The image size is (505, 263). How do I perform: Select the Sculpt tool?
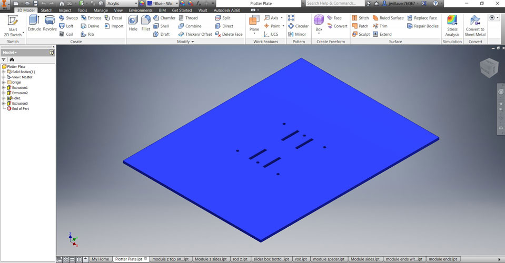[361, 34]
